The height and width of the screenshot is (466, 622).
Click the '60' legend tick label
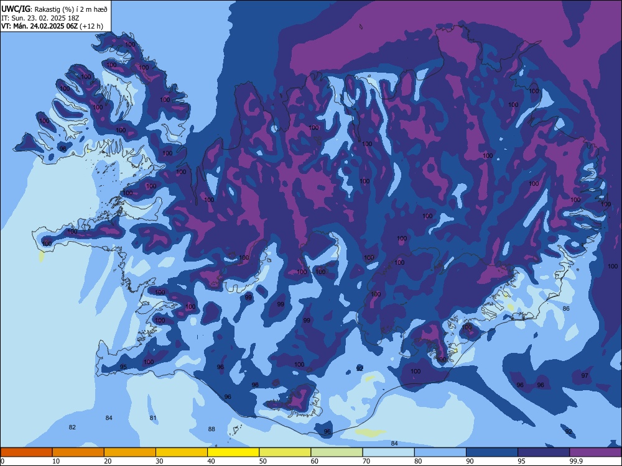[315, 461]
